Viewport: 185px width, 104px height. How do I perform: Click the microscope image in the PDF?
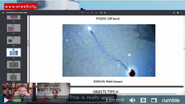click(109, 51)
